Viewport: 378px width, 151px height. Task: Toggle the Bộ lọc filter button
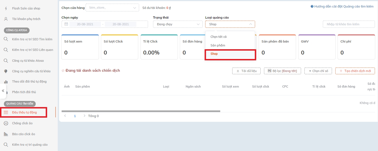pos(282,71)
